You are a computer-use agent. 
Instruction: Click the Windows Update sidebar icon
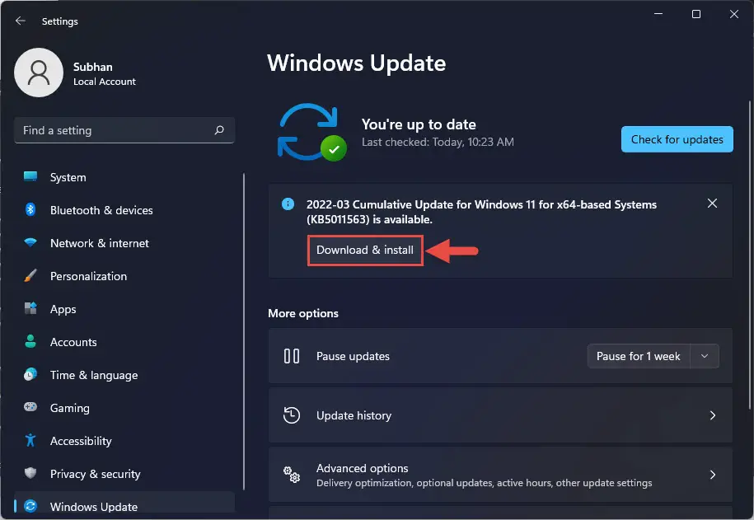pyautogui.click(x=30, y=506)
